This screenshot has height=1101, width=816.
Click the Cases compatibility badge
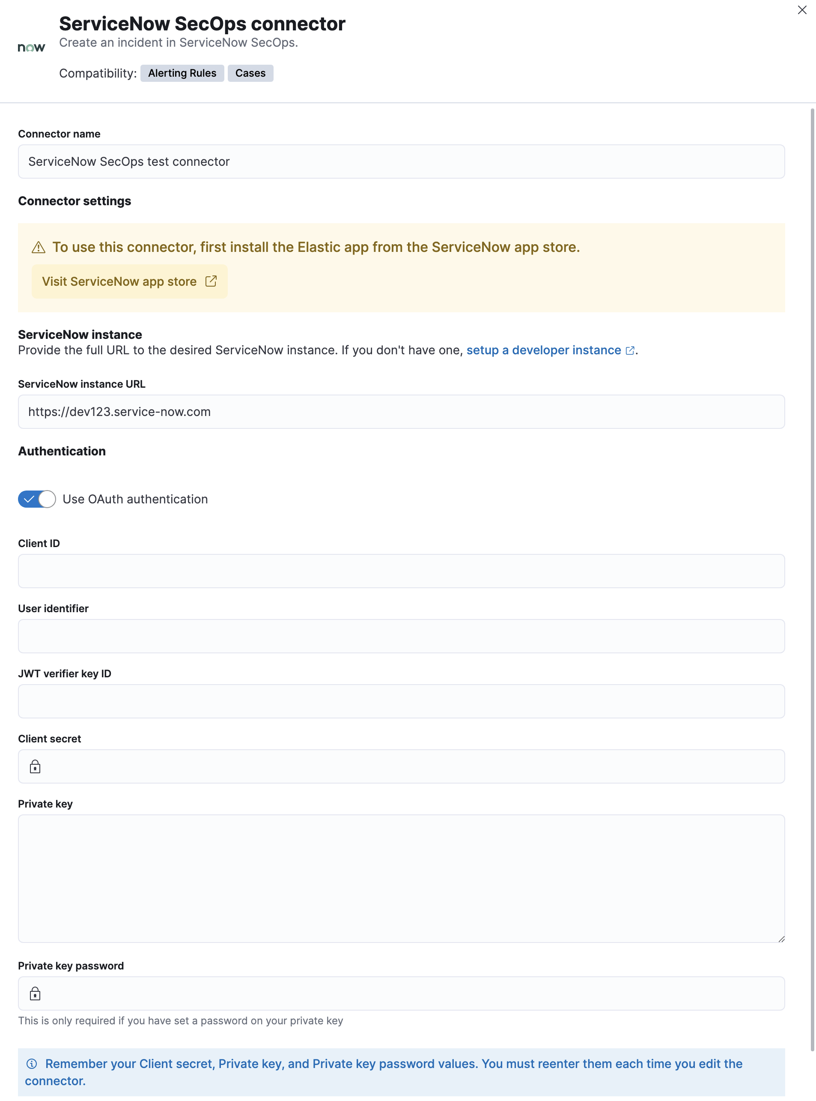[x=250, y=73]
